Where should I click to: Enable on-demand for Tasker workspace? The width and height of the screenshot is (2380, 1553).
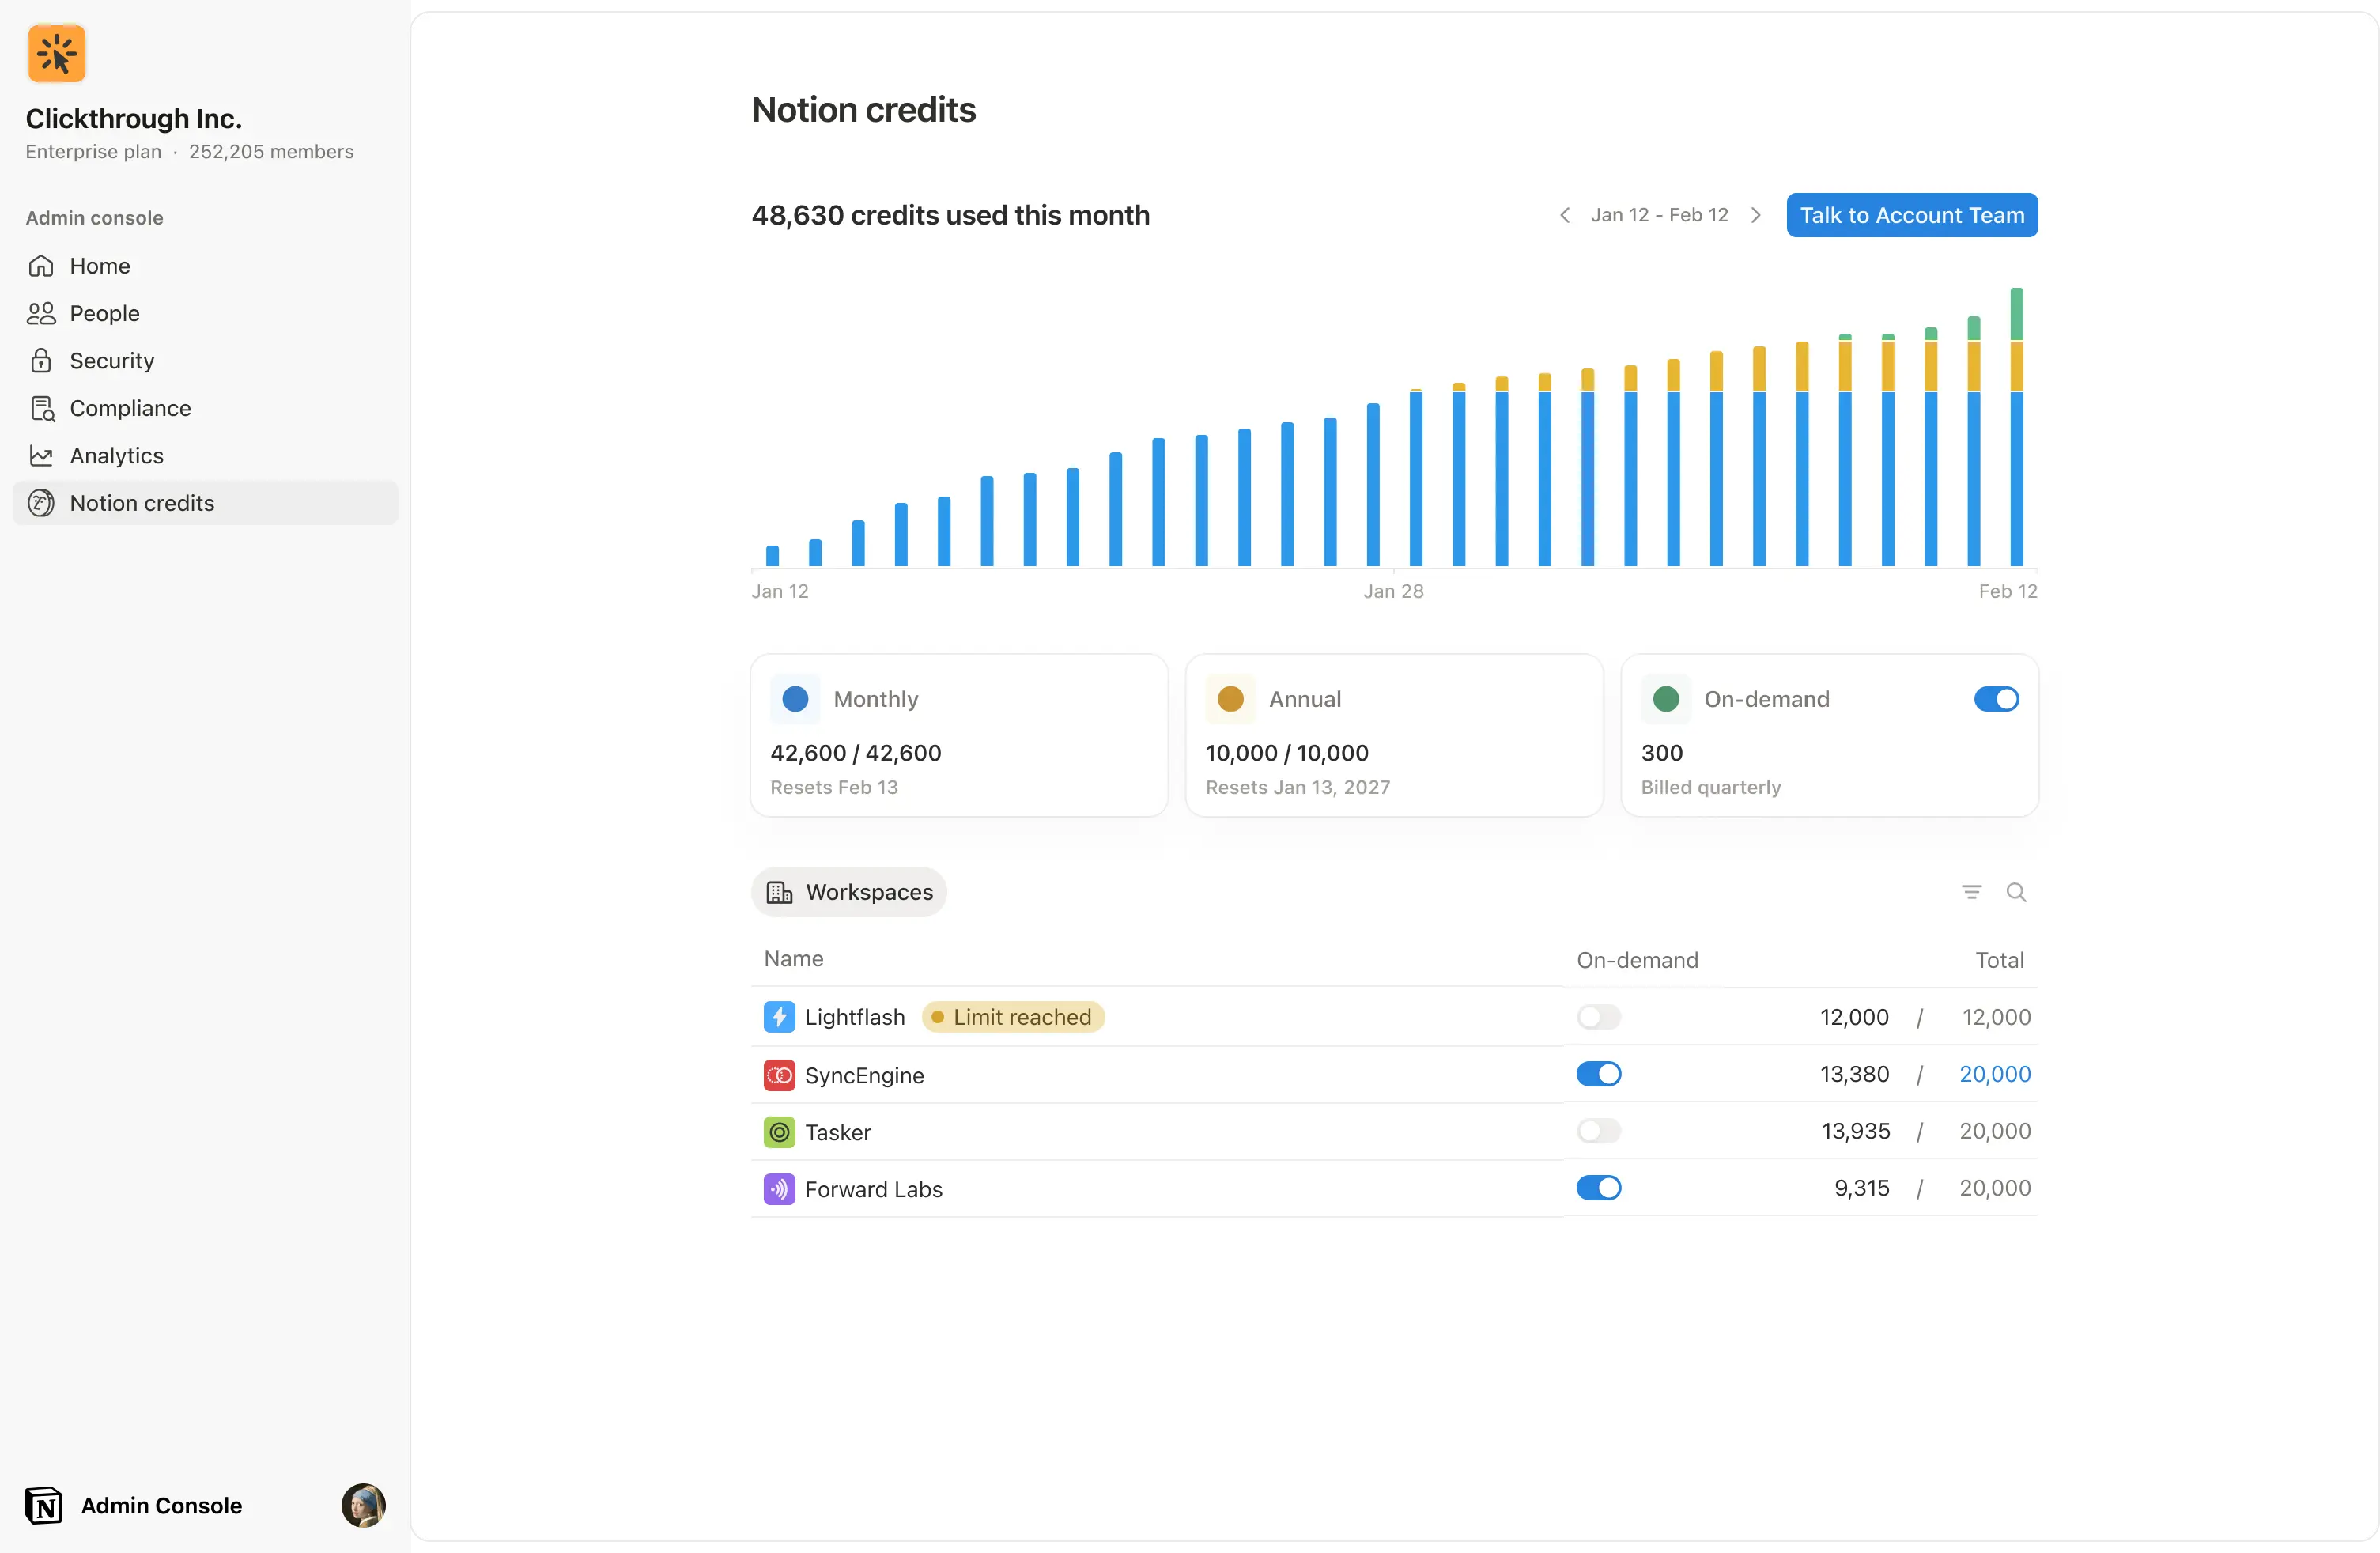(x=1598, y=1131)
